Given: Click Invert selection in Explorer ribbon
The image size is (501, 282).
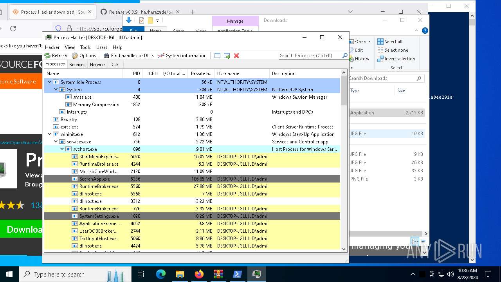Looking at the screenshot, I should (396, 59).
